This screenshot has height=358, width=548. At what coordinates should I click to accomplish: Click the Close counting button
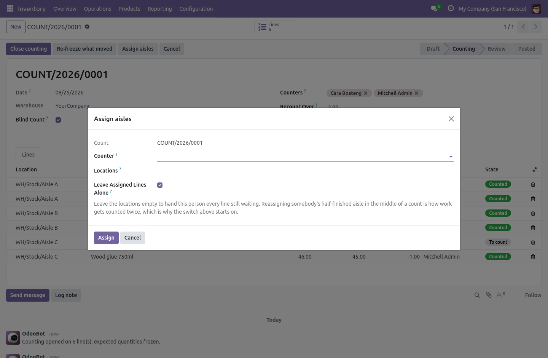[x=29, y=49]
